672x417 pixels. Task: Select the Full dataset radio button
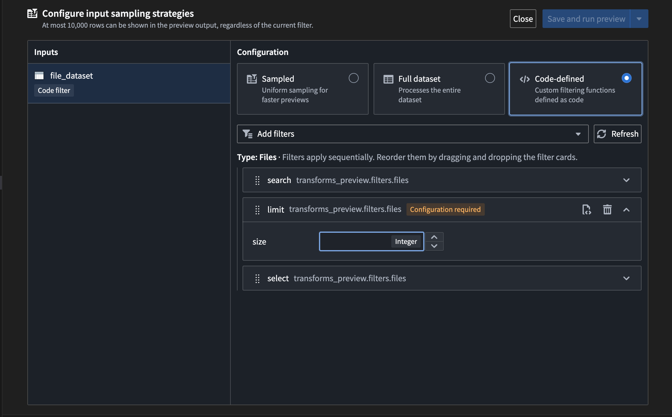tap(490, 78)
